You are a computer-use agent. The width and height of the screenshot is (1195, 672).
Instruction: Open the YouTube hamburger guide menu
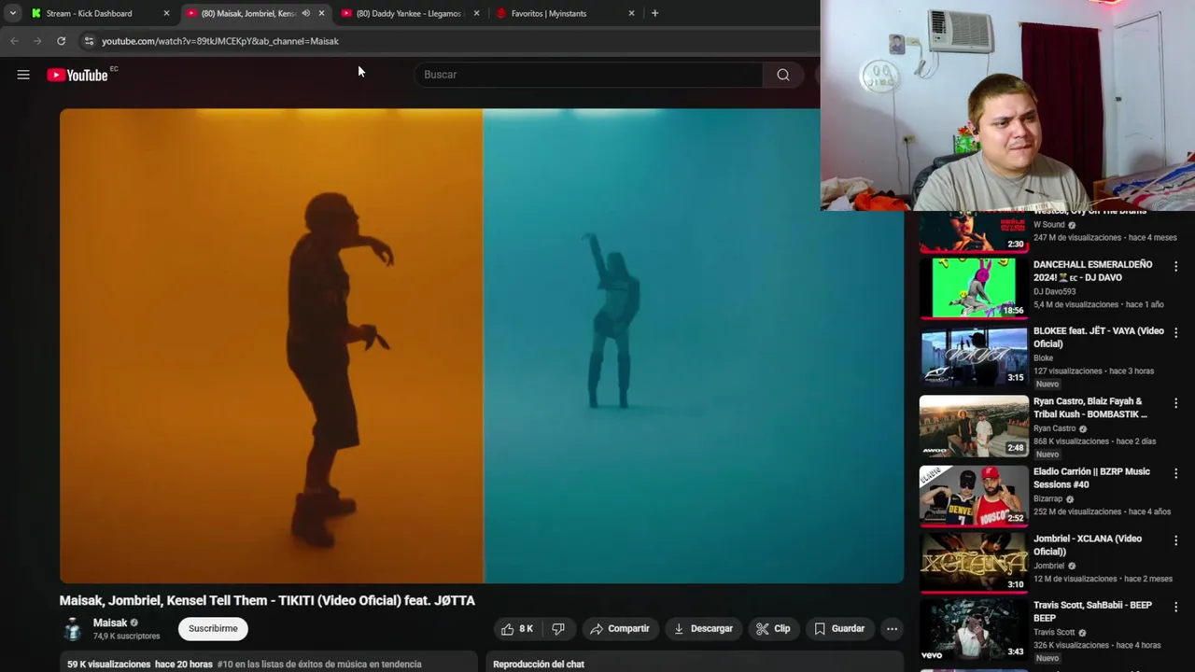23,75
